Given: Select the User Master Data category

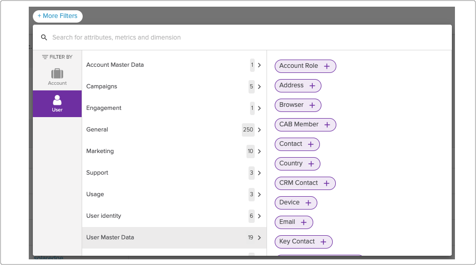Looking at the screenshot, I should coord(174,237).
